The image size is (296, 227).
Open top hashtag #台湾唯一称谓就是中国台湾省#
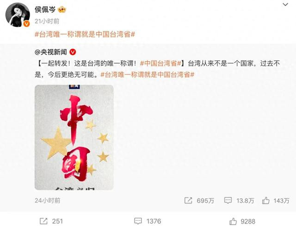(x=85, y=34)
